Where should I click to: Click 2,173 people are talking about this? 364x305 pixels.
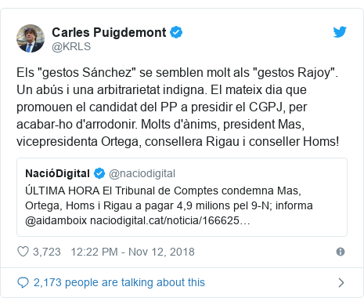pyautogui.click(x=119, y=282)
